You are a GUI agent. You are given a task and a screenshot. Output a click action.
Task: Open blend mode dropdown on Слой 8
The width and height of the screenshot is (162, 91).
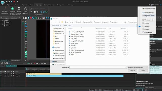tap(10, 76)
